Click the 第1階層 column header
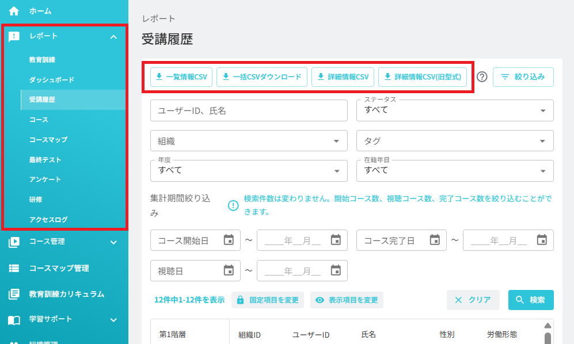This screenshot has height=344, width=574. point(172,334)
